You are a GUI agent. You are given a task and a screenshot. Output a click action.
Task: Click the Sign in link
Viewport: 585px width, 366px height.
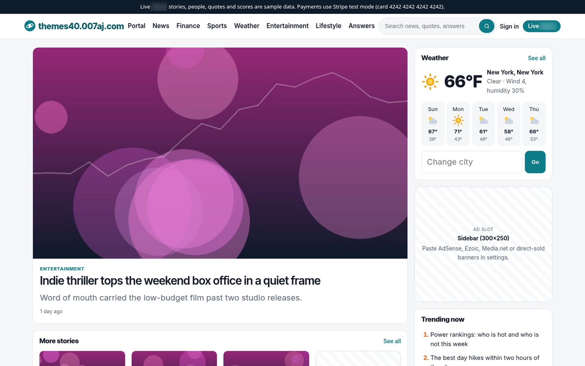click(x=509, y=26)
